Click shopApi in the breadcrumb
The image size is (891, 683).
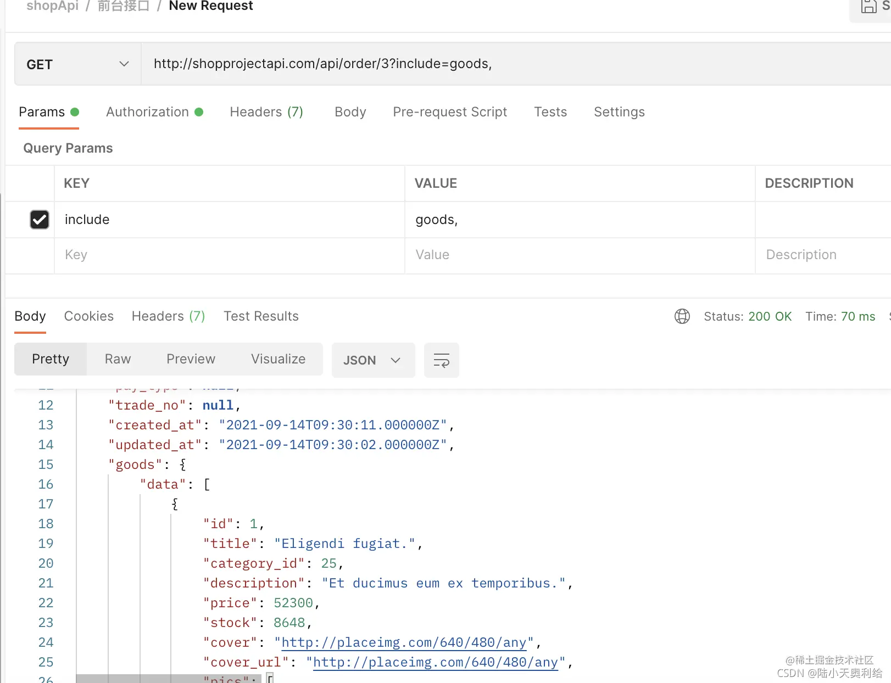point(53,6)
